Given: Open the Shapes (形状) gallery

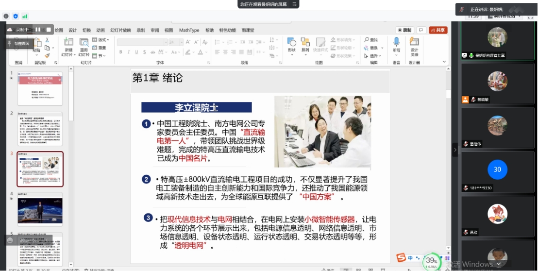Looking at the screenshot, I should [x=292, y=45].
